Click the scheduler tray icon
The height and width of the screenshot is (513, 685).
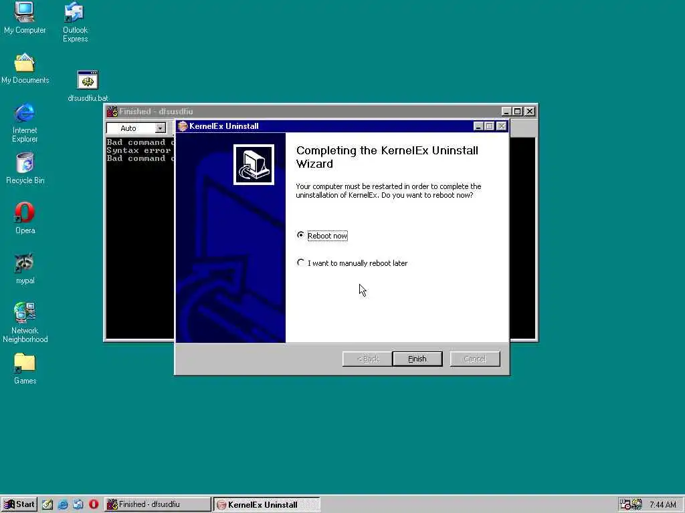pos(625,505)
